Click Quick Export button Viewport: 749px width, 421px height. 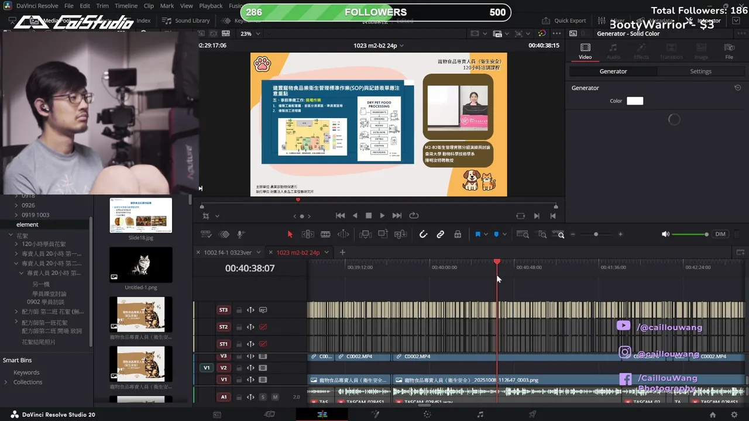pos(564,20)
